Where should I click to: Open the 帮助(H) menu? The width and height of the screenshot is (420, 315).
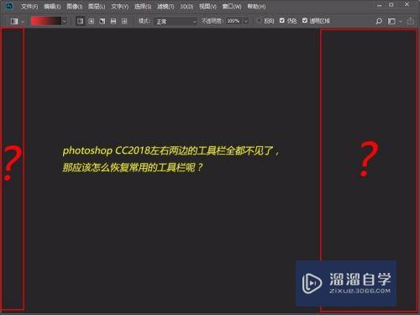(256, 6)
